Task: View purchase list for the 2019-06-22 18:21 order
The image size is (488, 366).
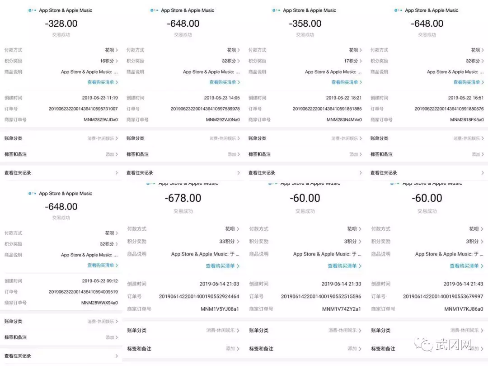Action: point(347,82)
